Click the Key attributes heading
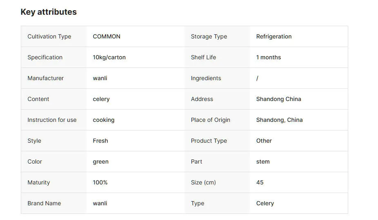 (49, 12)
